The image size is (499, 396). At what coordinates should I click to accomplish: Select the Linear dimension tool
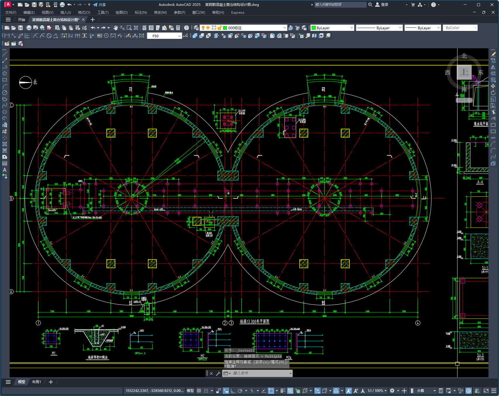click(x=7, y=36)
